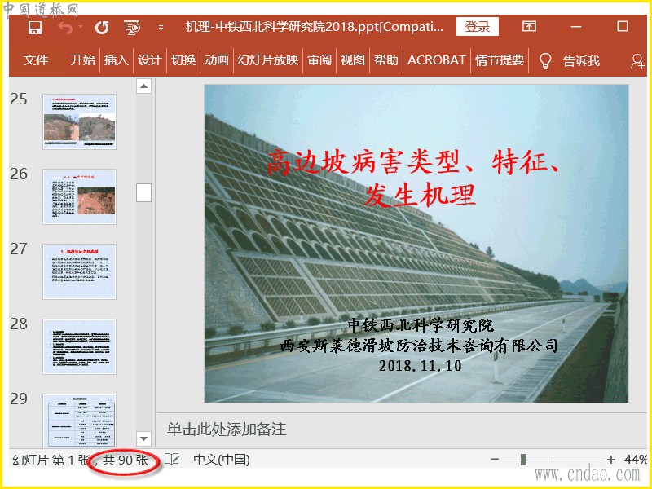Click the 中铁西北科学研究院 text on slide

421,325
